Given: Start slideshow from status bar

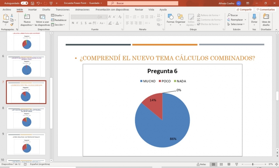Looking at the screenshot, I should pos(237,164).
